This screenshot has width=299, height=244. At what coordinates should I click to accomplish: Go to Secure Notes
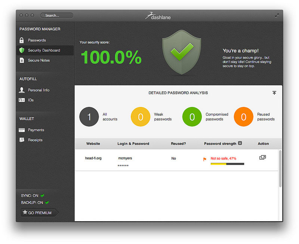click(45, 60)
